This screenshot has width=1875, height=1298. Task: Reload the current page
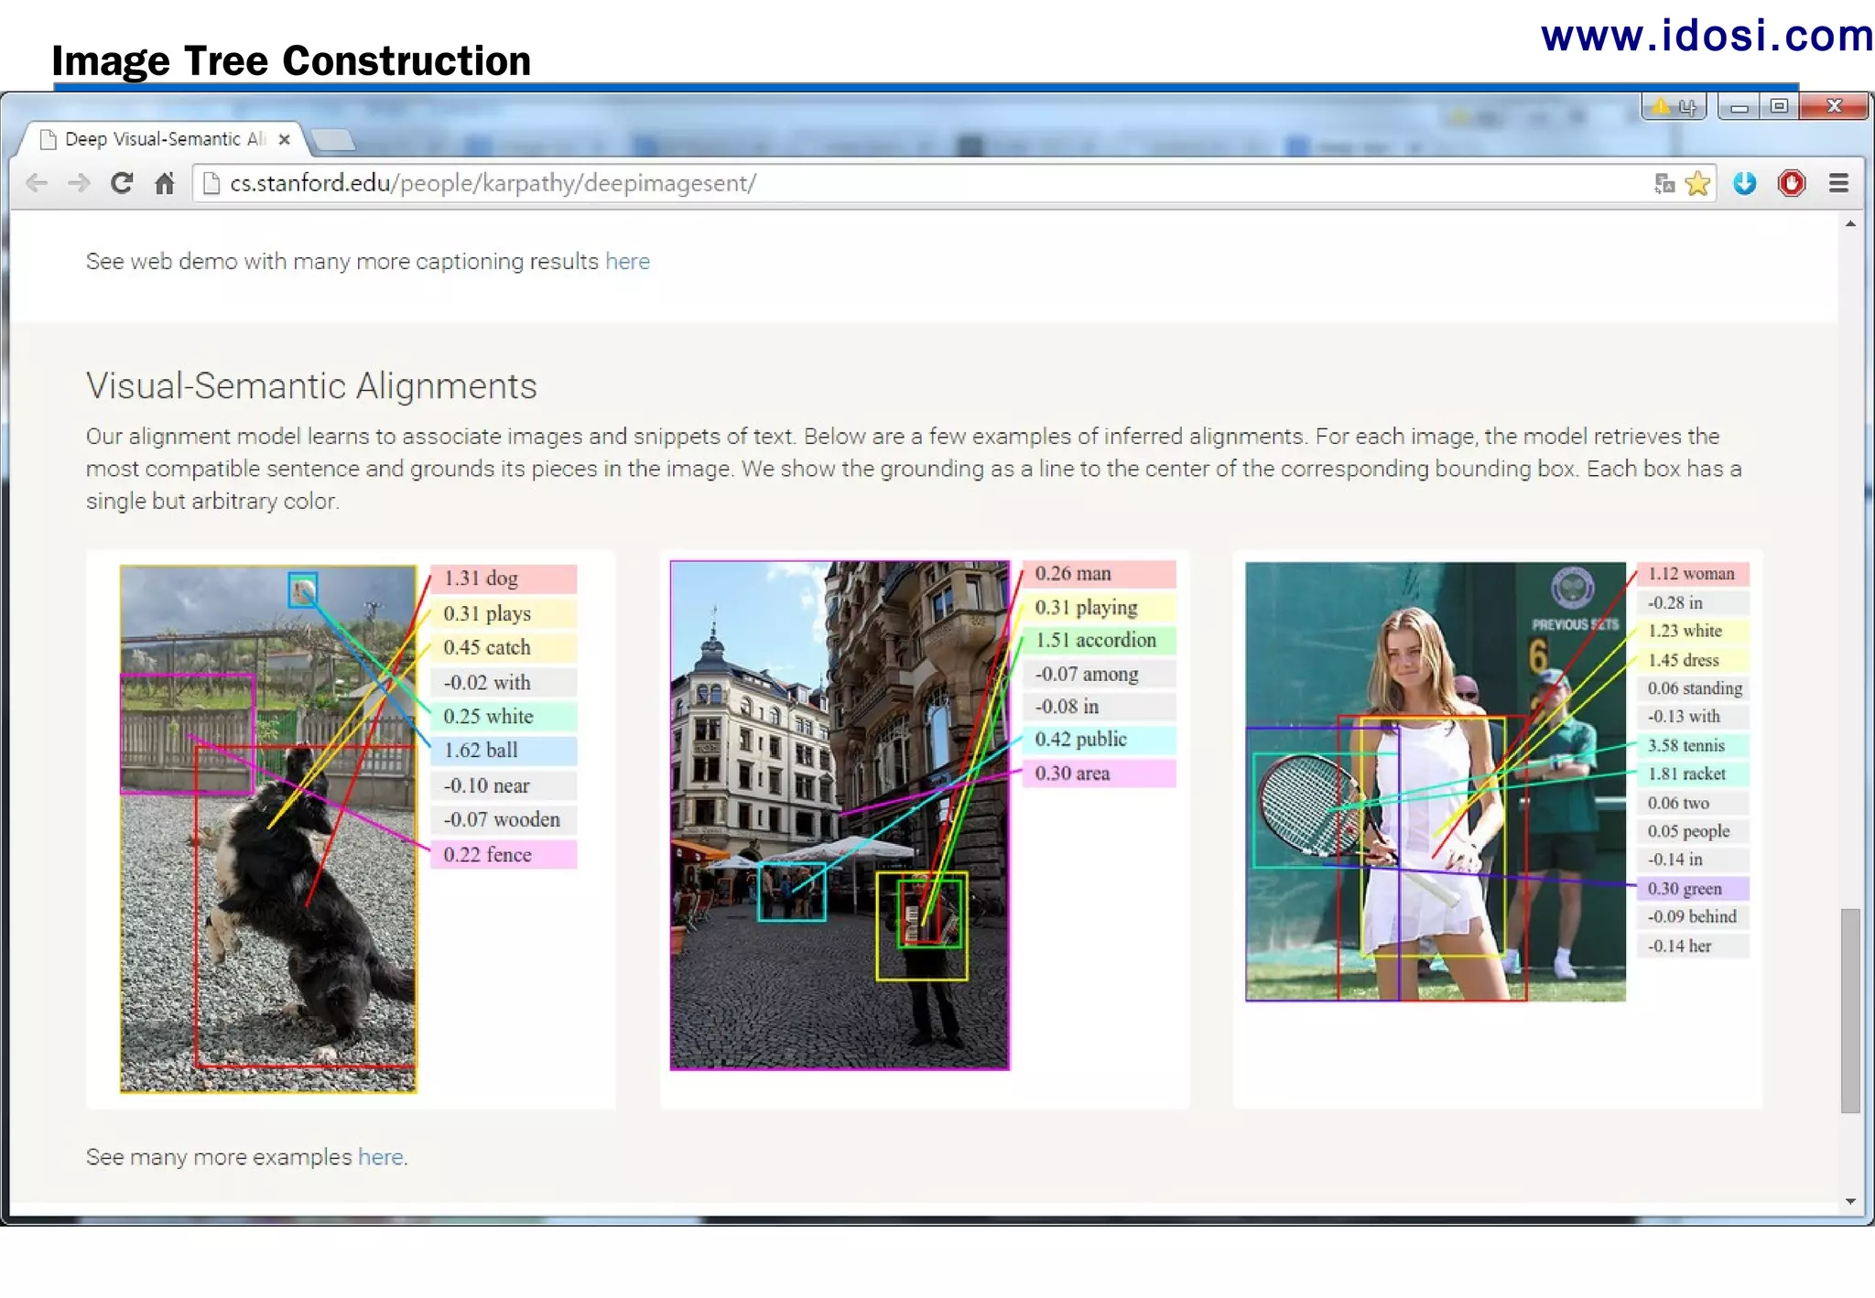(x=122, y=183)
